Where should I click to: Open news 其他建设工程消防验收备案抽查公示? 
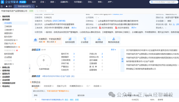point(141,69)
